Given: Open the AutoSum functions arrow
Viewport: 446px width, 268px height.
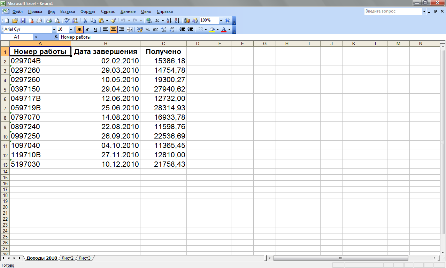Looking at the screenshot, I should click(x=163, y=21).
